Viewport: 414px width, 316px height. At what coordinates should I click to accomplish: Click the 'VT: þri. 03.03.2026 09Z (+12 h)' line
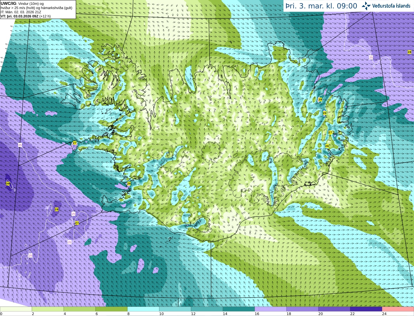tap(26, 16)
